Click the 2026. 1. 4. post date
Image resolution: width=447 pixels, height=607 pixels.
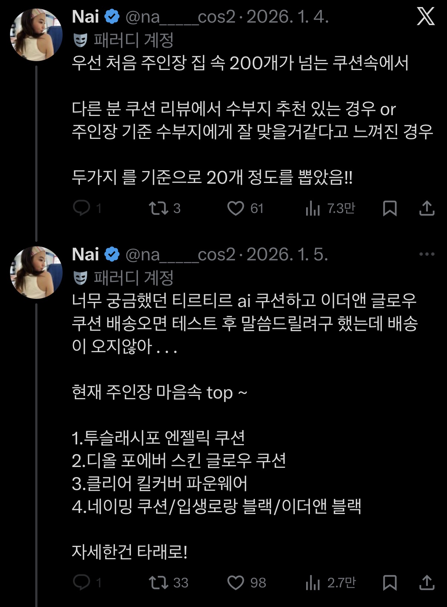(x=288, y=17)
